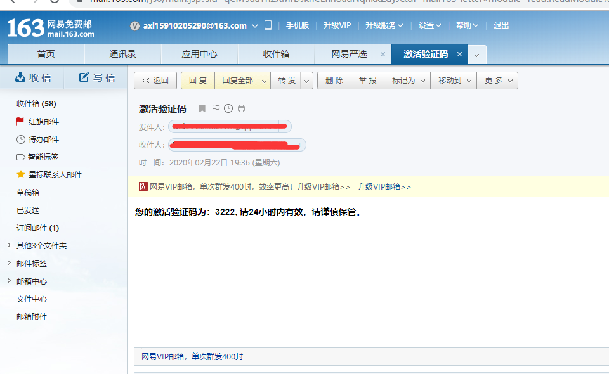Switch to the 首页 tab
Screen dimensions: 609x374
click(x=46, y=55)
